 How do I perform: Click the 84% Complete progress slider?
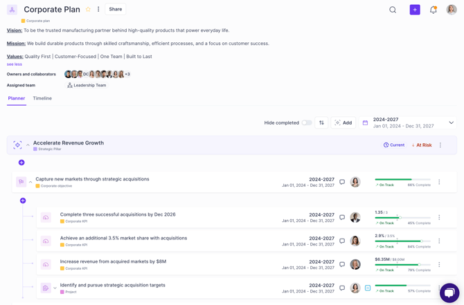pyautogui.click(x=403, y=241)
